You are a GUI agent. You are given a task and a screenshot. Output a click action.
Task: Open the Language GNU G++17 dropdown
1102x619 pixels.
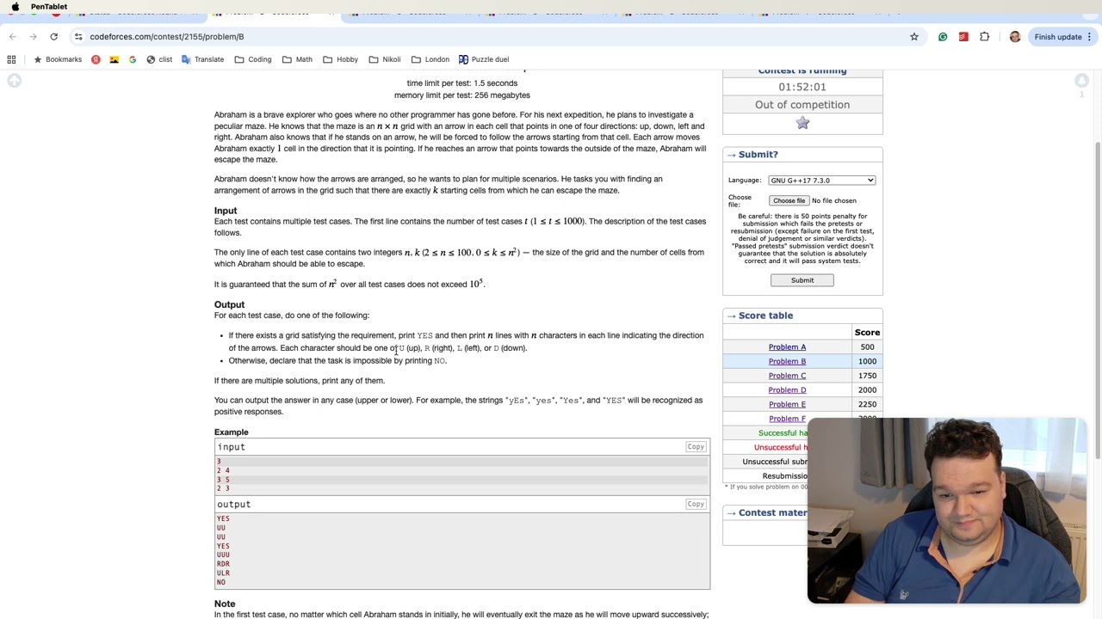(822, 181)
